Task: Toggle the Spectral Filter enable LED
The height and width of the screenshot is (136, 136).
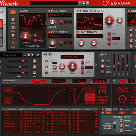Action: [x=78, y=11]
